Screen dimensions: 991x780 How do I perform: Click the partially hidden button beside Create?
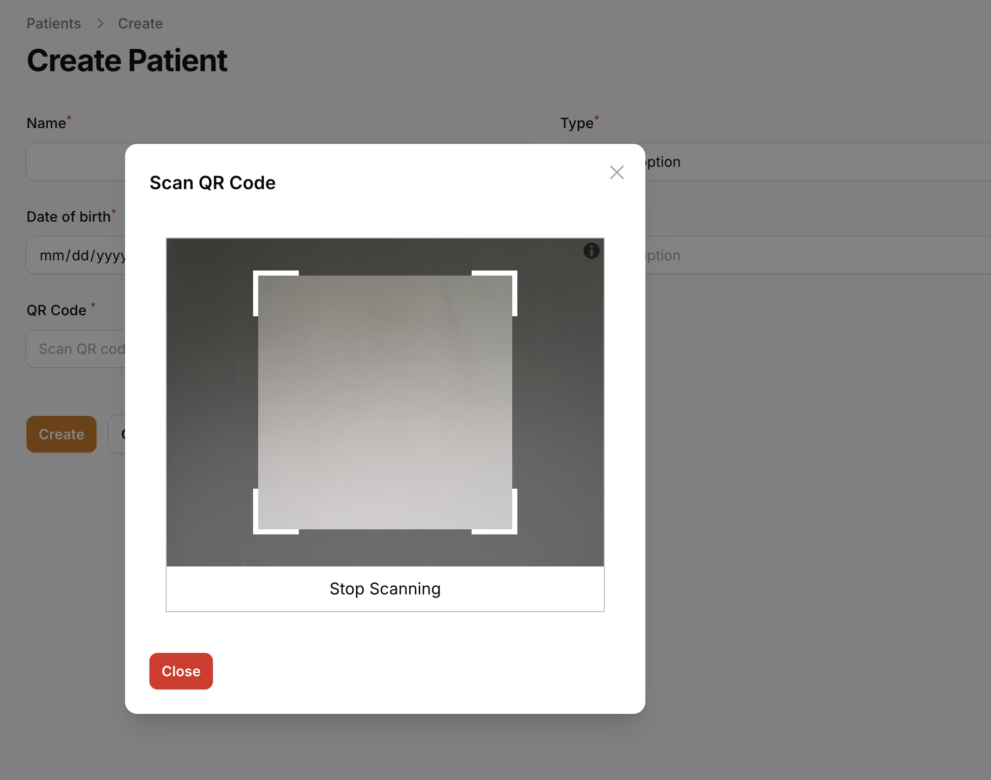coord(117,434)
